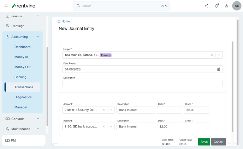Open the AI sparkle assistant icon

(x=207, y=6)
